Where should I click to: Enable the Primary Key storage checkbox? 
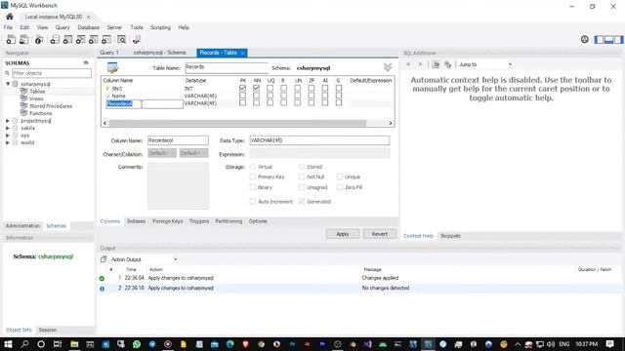tap(253, 176)
